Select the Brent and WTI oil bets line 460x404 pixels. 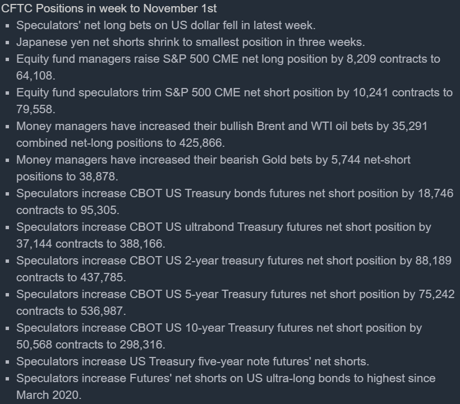point(222,126)
